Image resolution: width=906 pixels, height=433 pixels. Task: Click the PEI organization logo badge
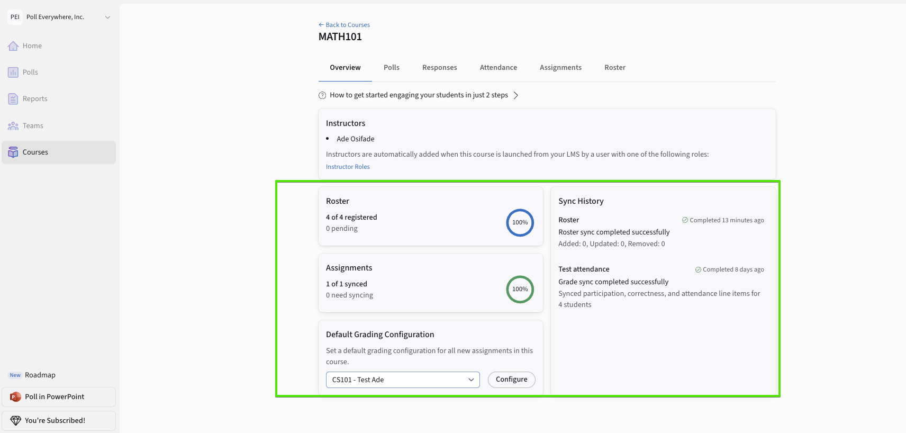click(x=15, y=17)
